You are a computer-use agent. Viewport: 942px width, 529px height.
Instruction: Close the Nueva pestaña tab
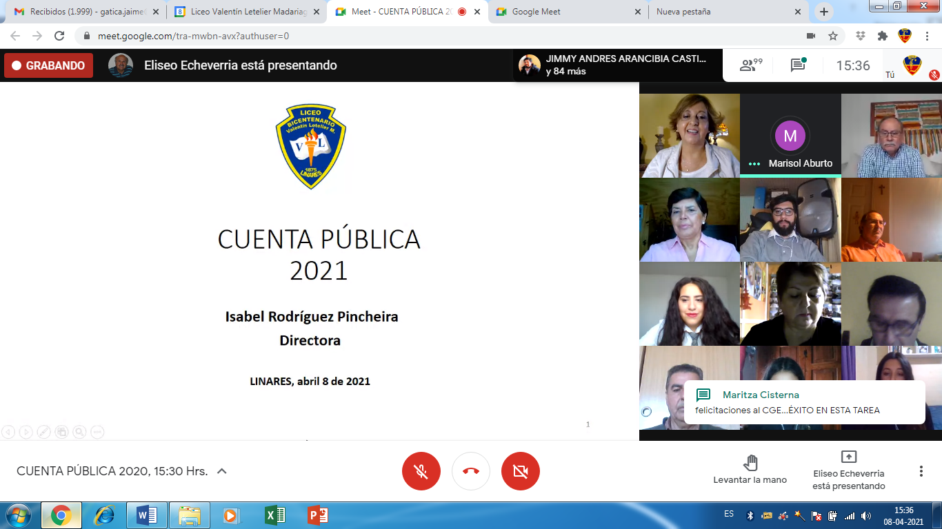click(798, 12)
